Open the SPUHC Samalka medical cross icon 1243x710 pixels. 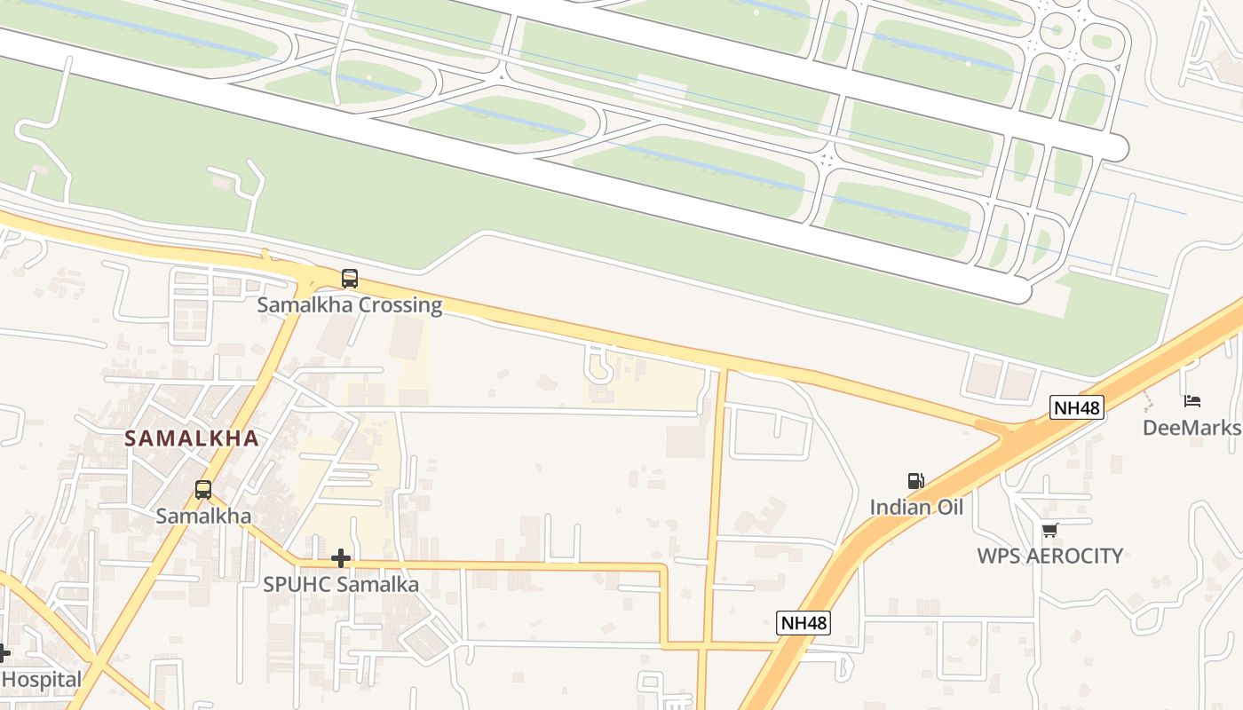(341, 558)
